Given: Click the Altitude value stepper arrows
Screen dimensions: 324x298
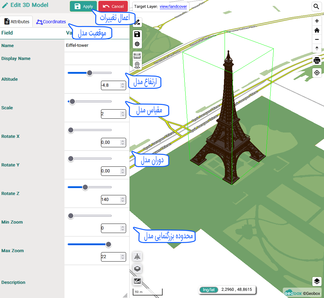Looking at the screenshot, I should tap(122, 85).
